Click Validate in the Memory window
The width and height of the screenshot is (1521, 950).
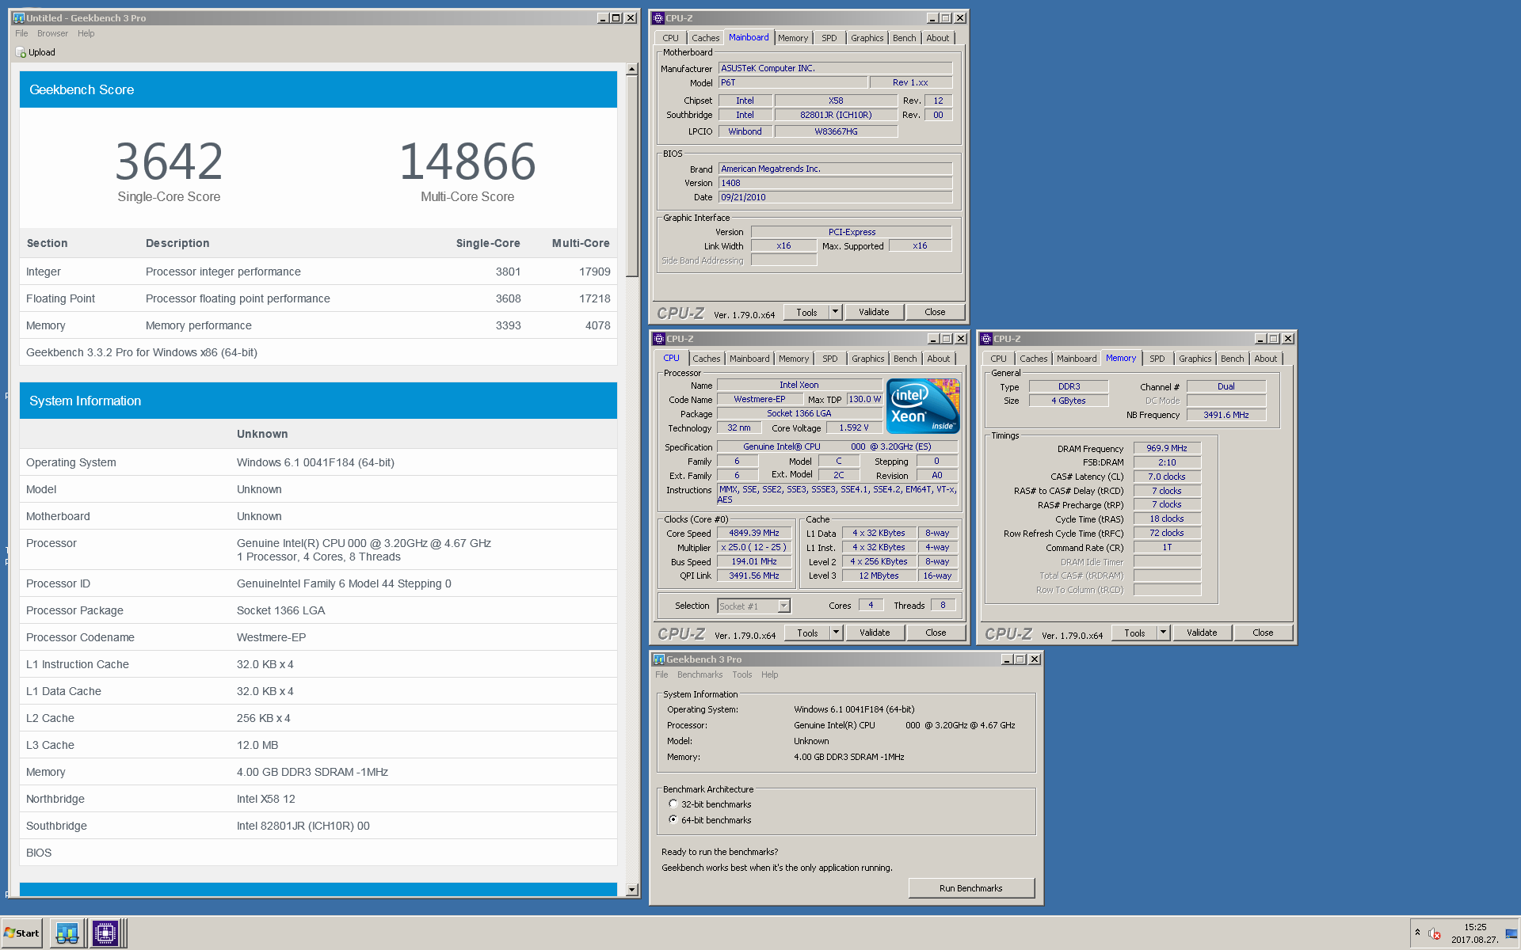coord(1202,633)
